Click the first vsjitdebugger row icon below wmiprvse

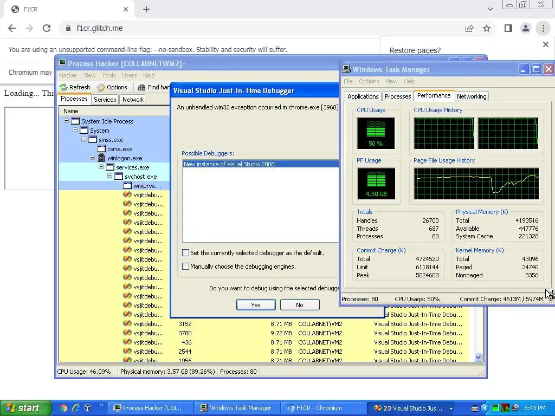(127, 194)
